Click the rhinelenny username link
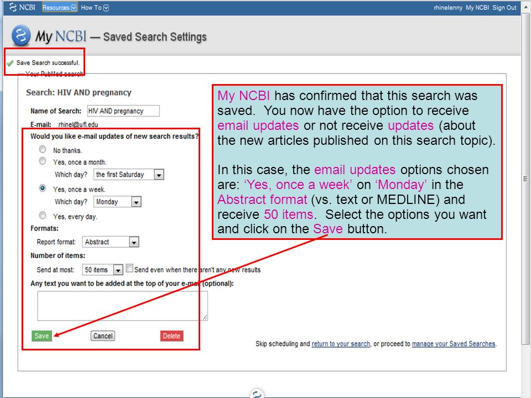 pos(447,7)
